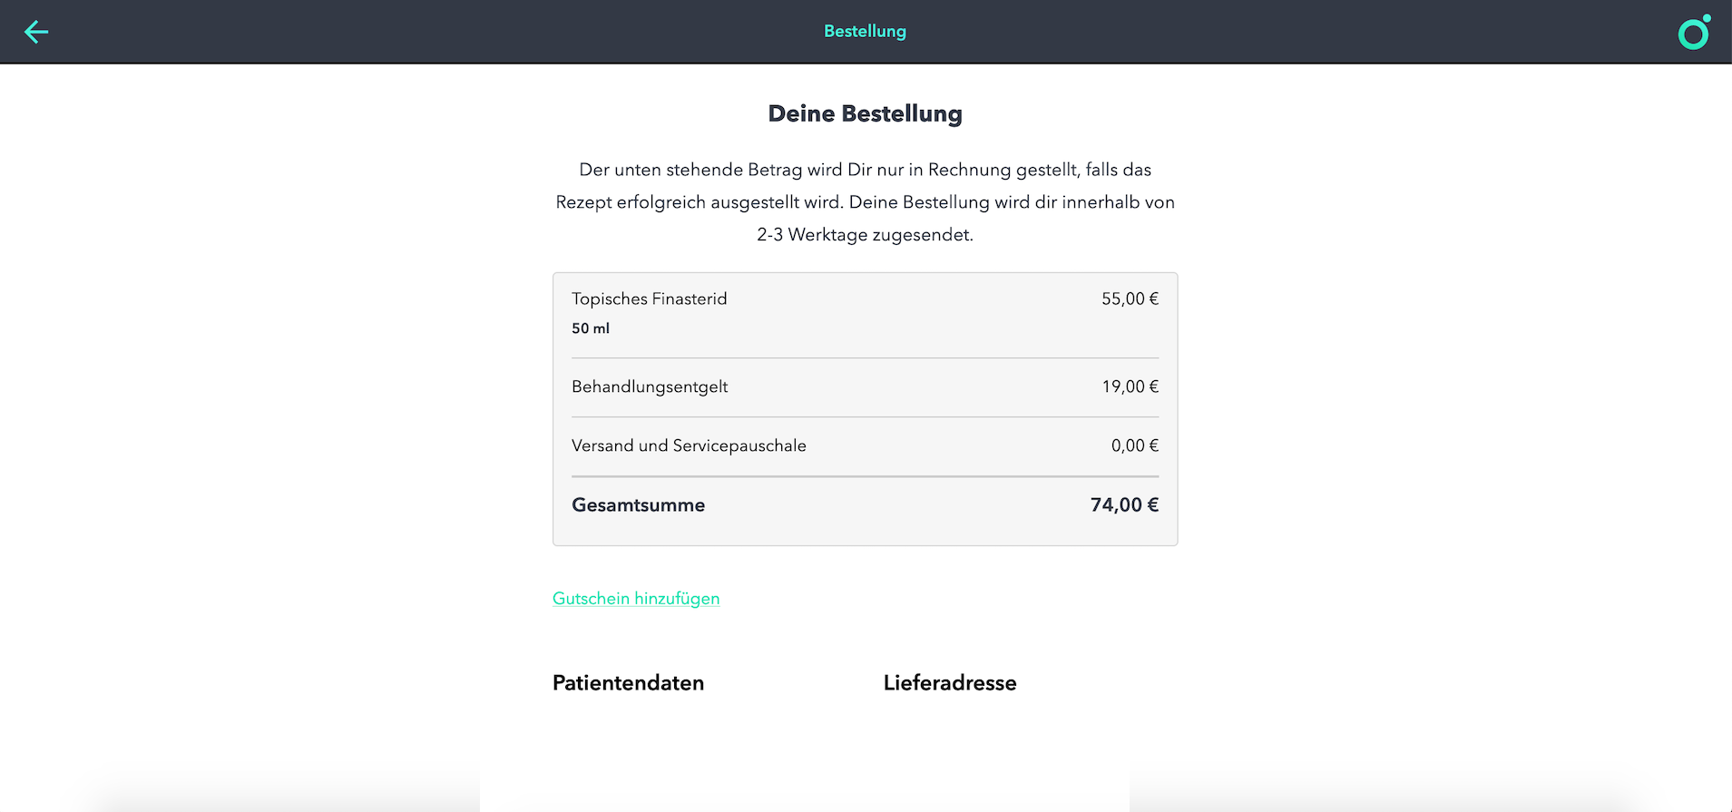Click the 50 ml quantity label
This screenshot has width=1732, height=812.
coord(591,328)
